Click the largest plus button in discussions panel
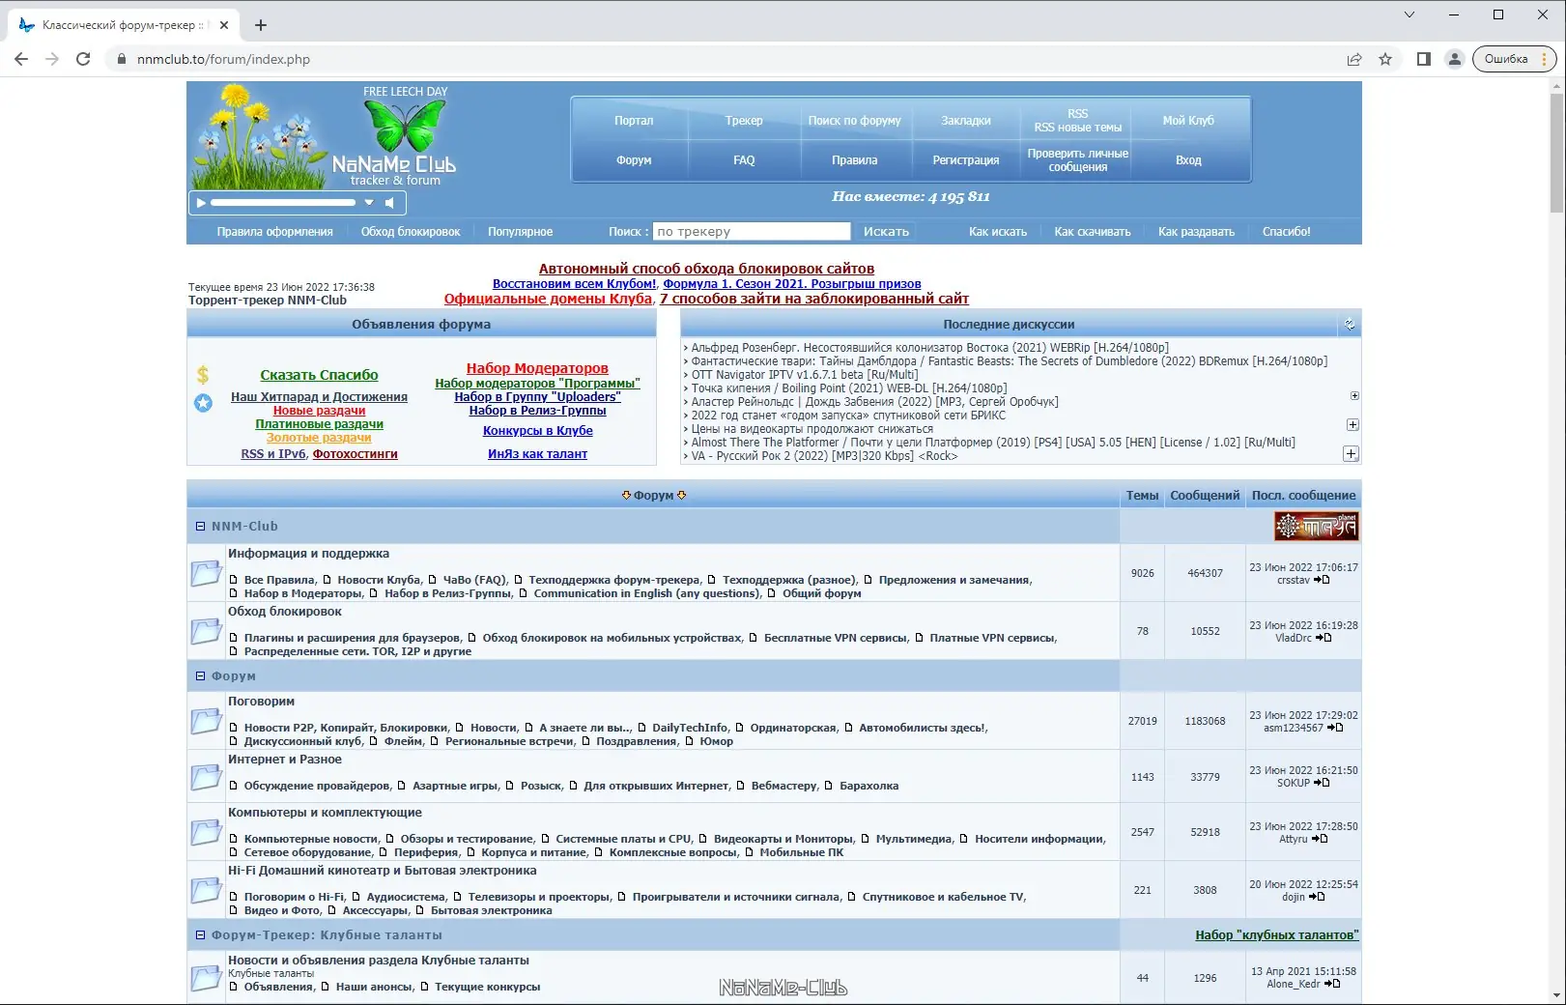Viewport: 1566px width, 1005px height. click(x=1351, y=454)
